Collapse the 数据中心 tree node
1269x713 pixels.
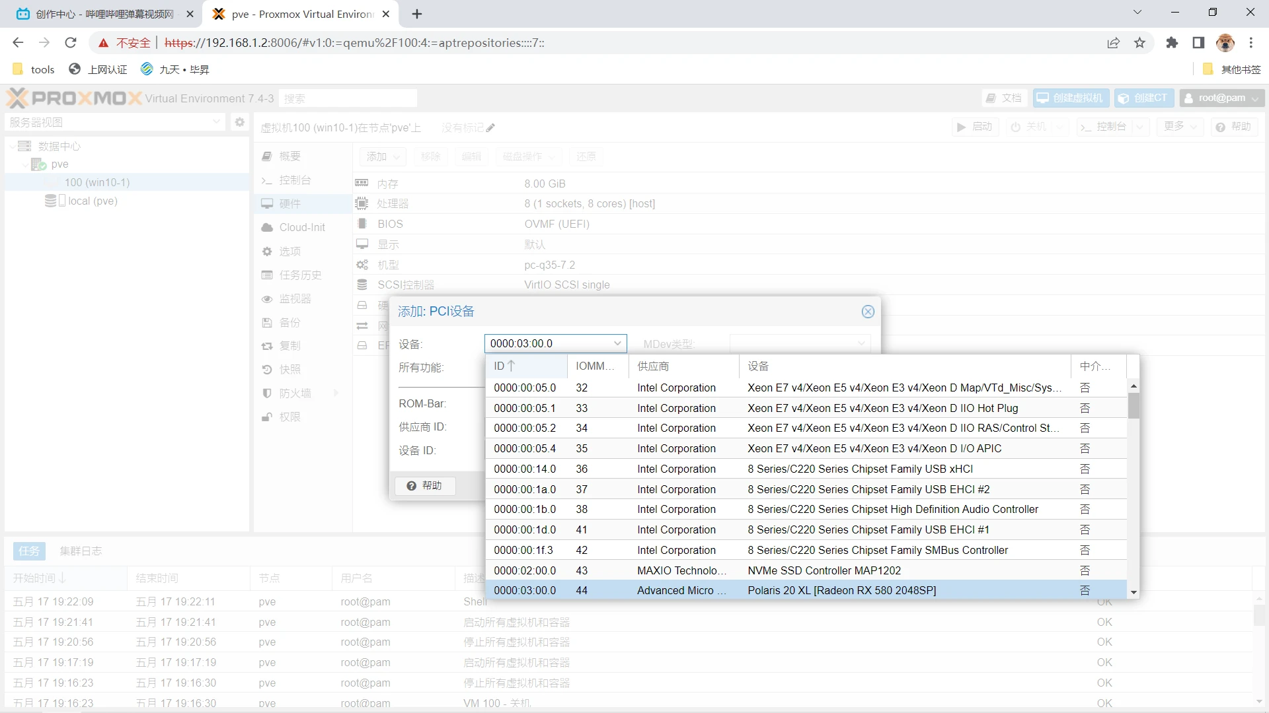coord(13,146)
